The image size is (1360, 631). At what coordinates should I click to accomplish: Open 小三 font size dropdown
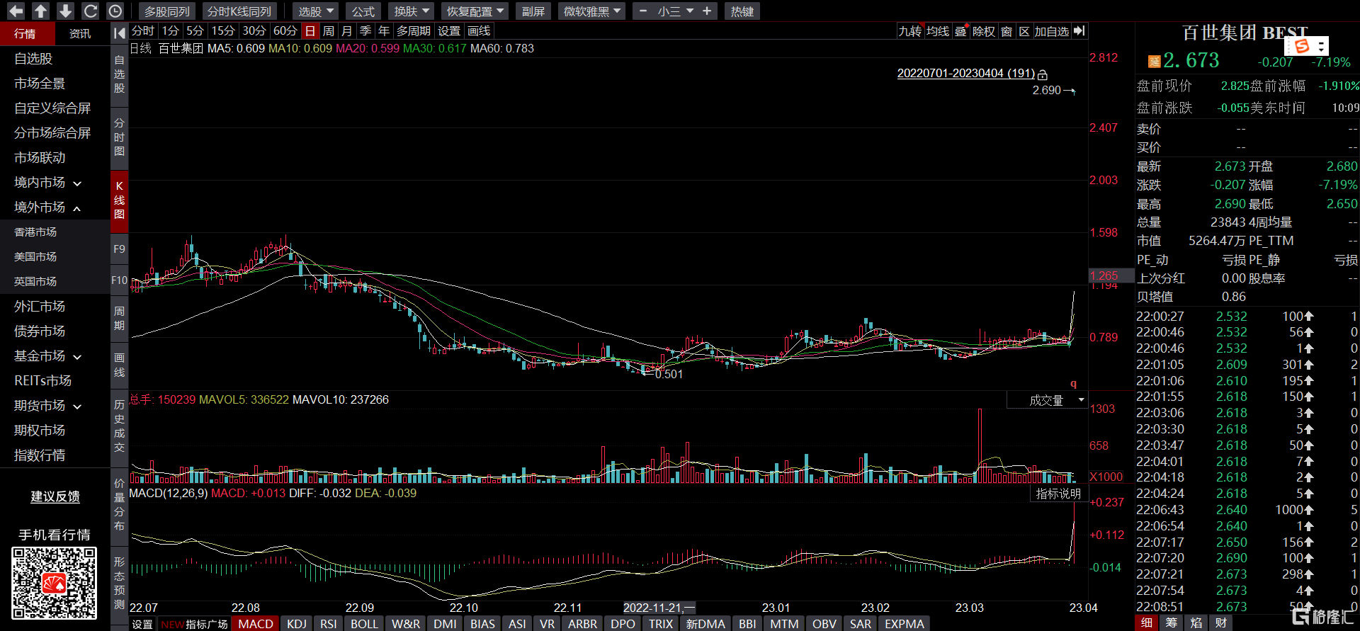[675, 11]
